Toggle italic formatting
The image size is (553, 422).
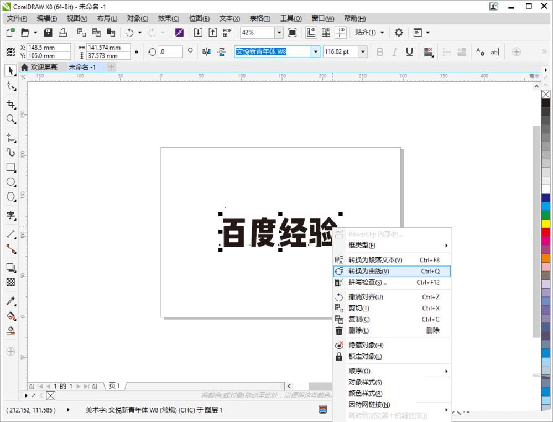pos(394,51)
